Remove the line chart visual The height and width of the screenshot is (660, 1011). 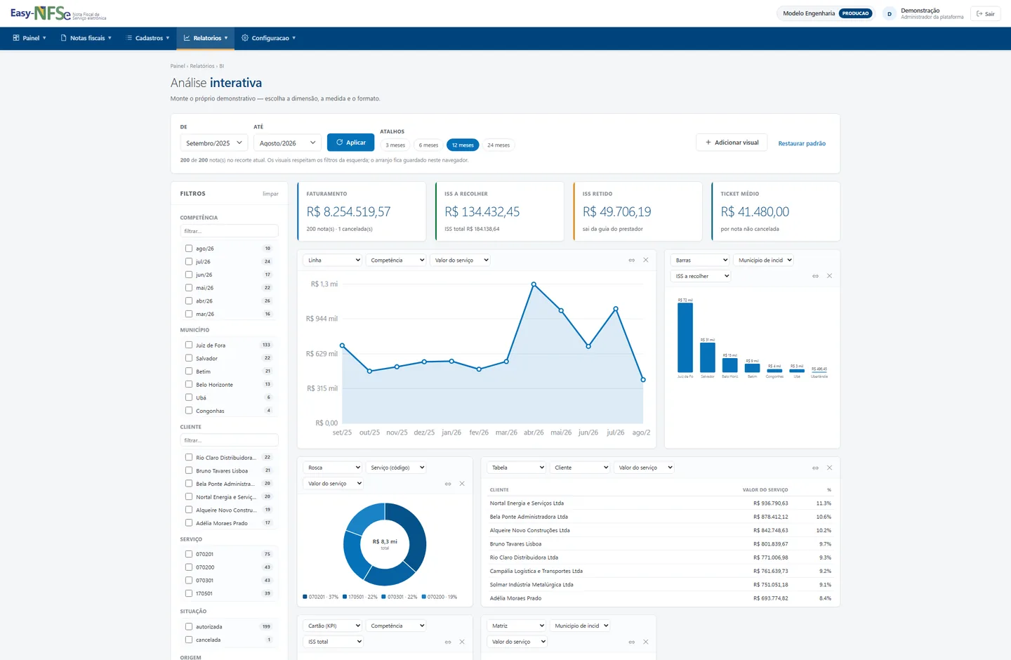coord(646,260)
